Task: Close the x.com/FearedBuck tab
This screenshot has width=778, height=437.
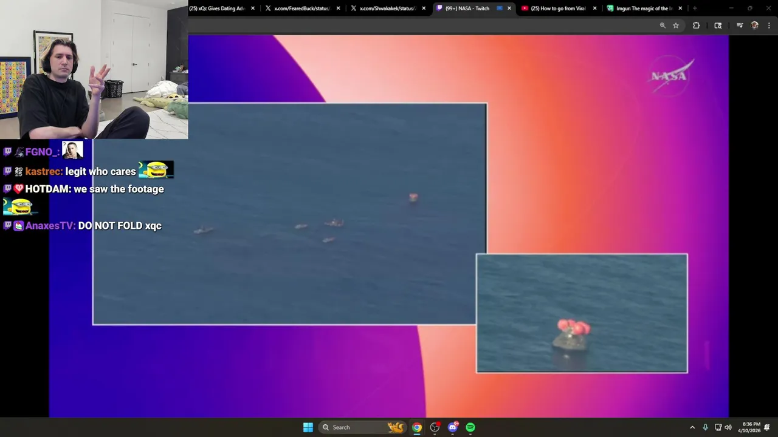Action: pyautogui.click(x=338, y=8)
